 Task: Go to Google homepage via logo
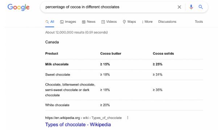(x=18, y=7)
